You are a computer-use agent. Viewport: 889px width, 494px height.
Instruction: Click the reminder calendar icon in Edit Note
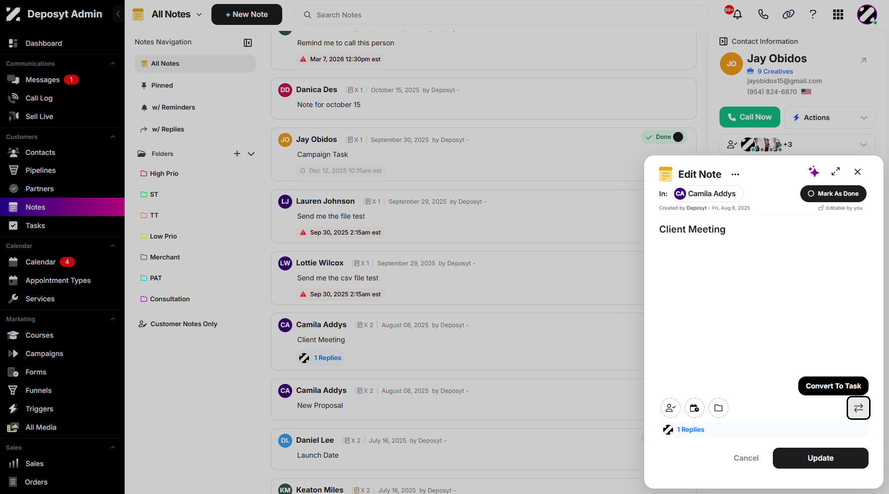coord(695,408)
